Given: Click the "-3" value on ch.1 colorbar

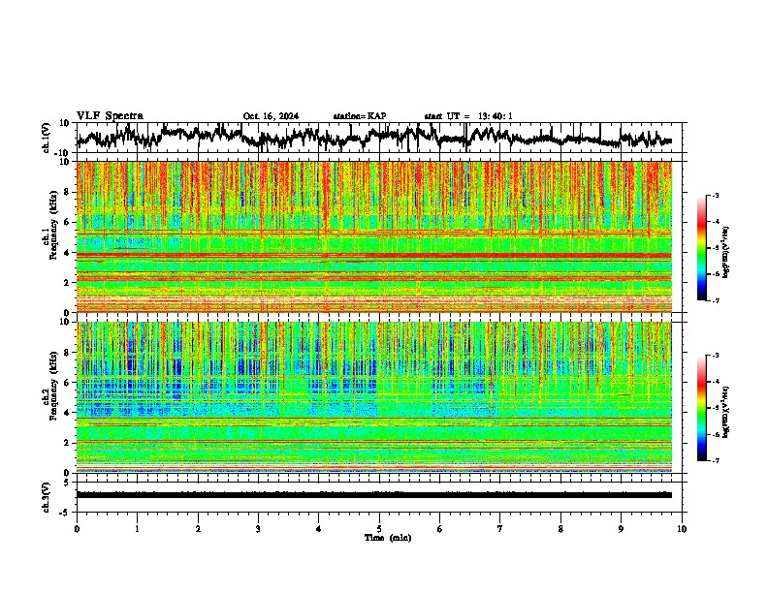Looking at the screenshot, I should tap(716, 196).
